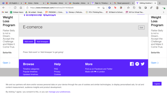Open 50 Back to School bookmark
This screenshot has width=167, height=104.
115,12
